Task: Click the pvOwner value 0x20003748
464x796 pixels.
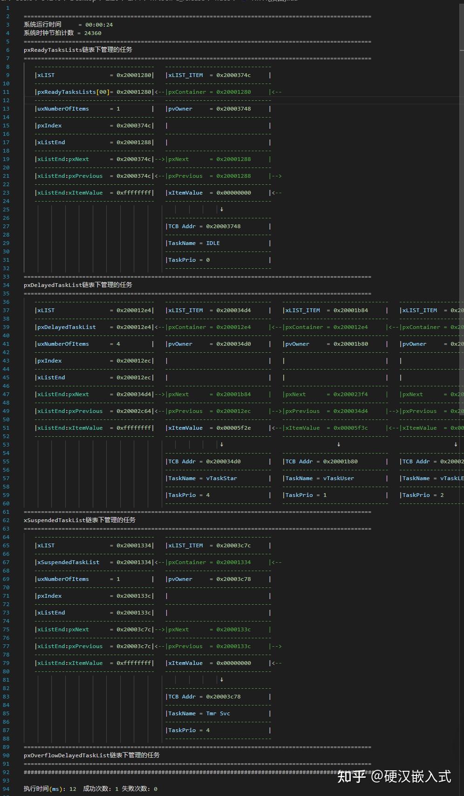Action: tap(233, 109)
